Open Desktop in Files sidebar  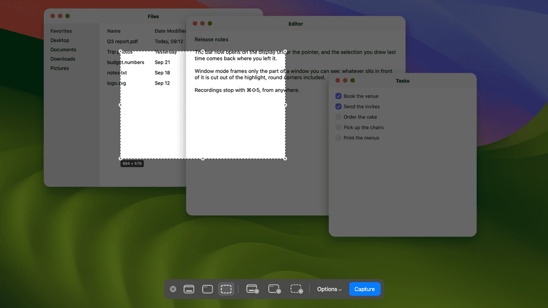60,40
